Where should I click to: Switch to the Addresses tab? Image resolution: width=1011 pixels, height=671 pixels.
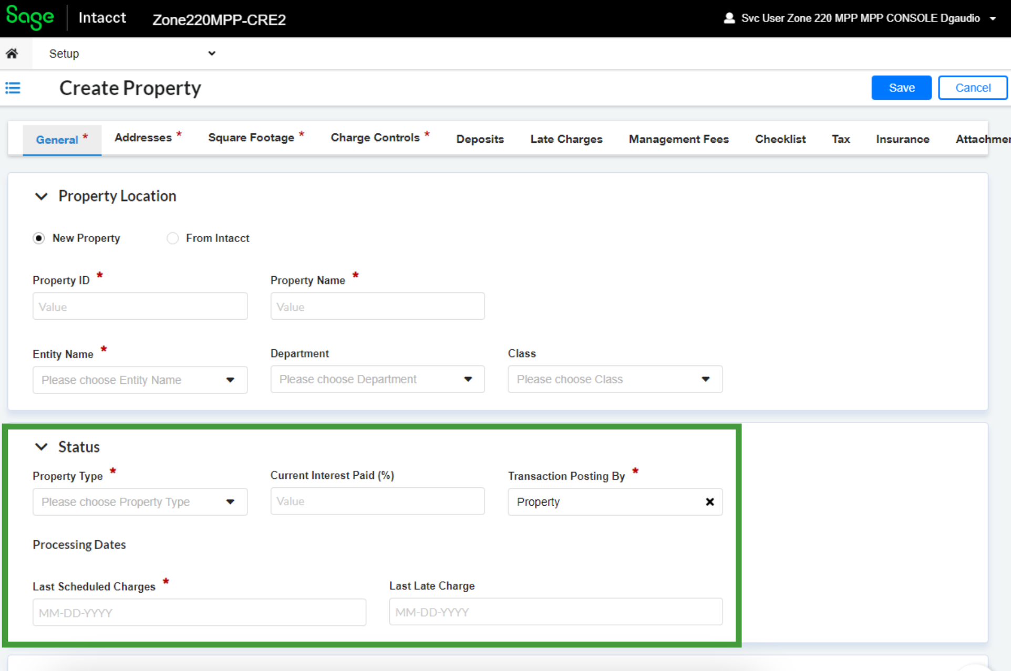(148, 138)
